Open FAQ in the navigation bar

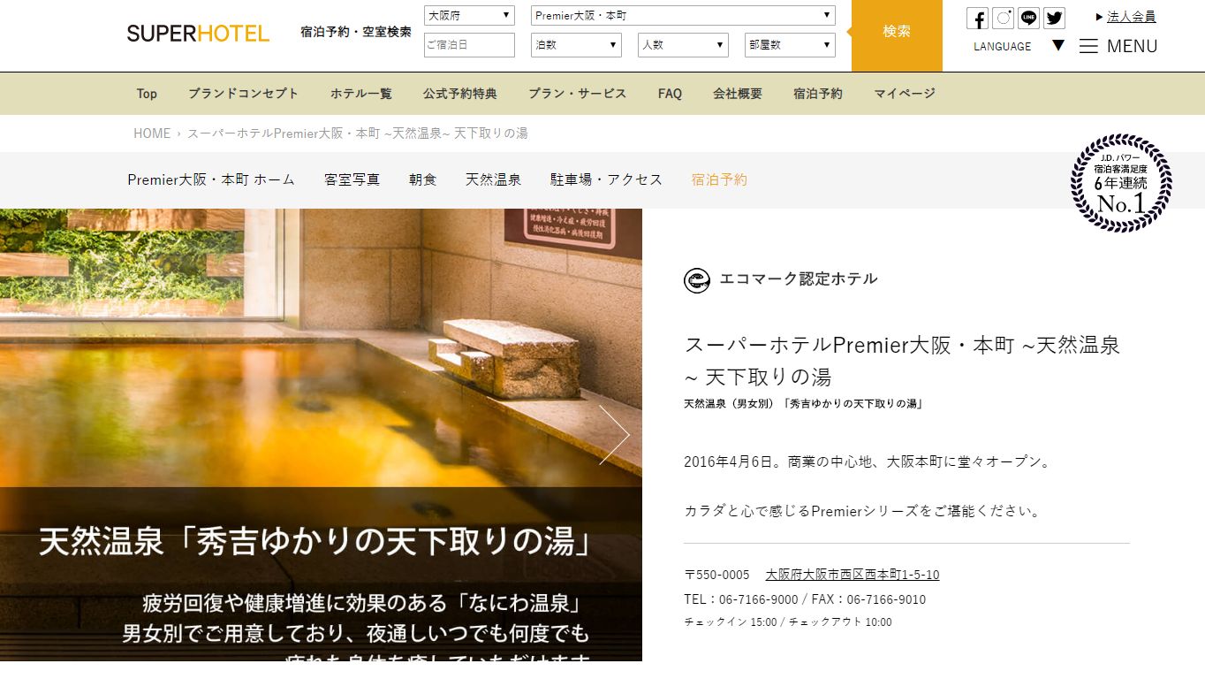tap(670, 94)
